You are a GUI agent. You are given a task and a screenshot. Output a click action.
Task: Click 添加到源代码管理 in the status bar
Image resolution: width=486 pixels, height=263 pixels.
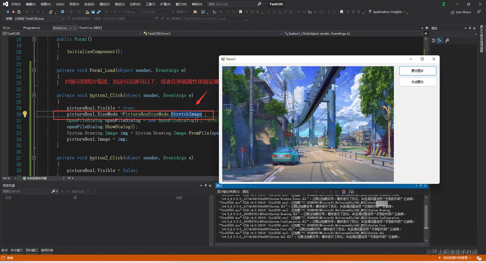[x=455, y=258]
